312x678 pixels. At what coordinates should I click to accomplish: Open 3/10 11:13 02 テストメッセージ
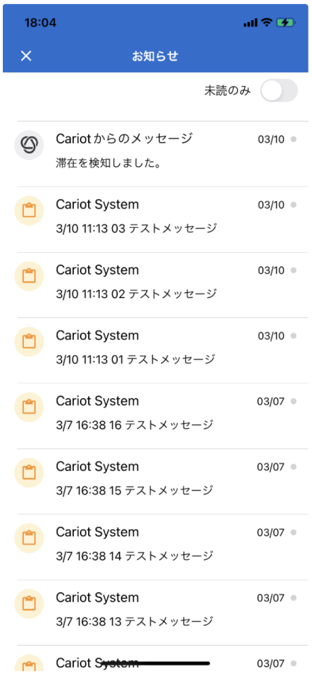(137, 293)
